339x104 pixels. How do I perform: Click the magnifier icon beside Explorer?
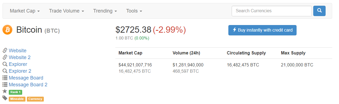5,64
